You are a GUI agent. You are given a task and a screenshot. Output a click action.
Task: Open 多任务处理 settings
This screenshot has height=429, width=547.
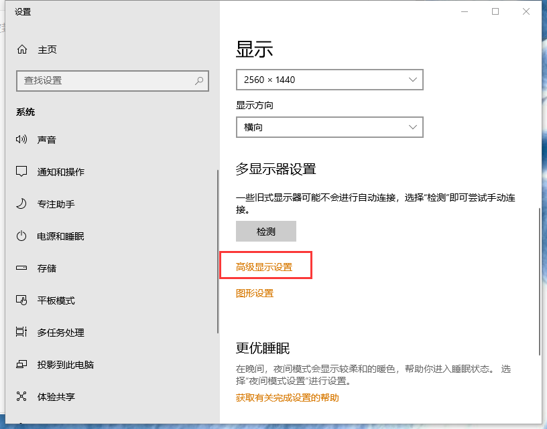point(61,333)
